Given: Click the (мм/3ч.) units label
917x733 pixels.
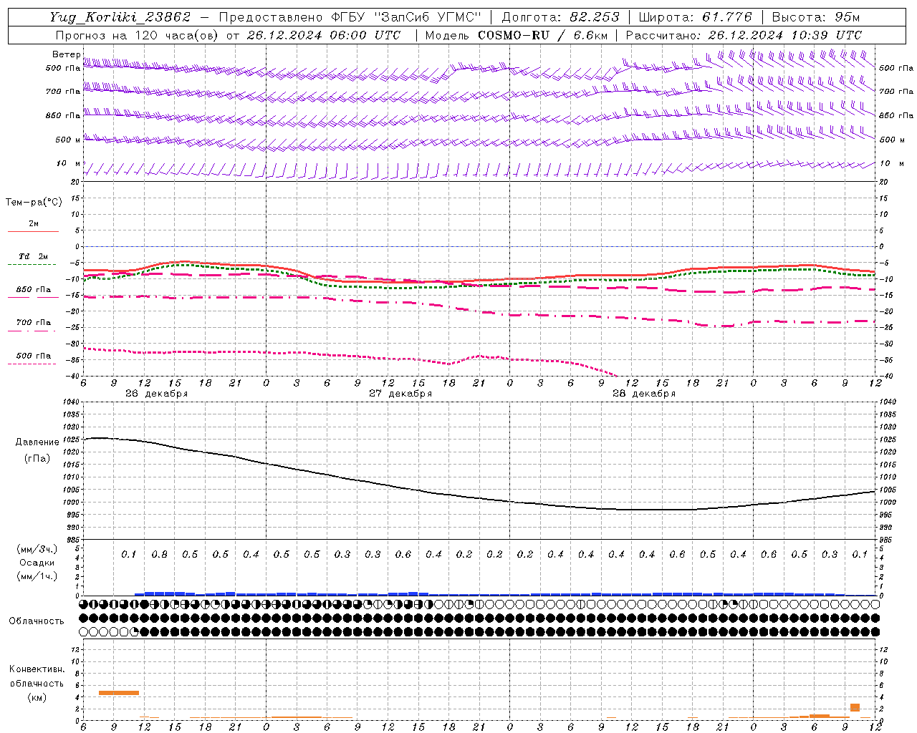Looking at the screenshot, I should pyautogui.click(x=37, y=549).
